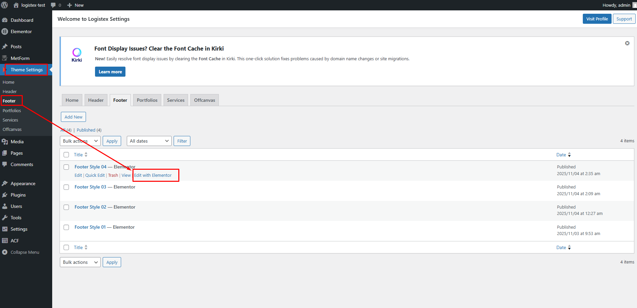The image size is (637, 308).
Task: Open the top Bulk actions dropdown
Action: coord(80,141)
